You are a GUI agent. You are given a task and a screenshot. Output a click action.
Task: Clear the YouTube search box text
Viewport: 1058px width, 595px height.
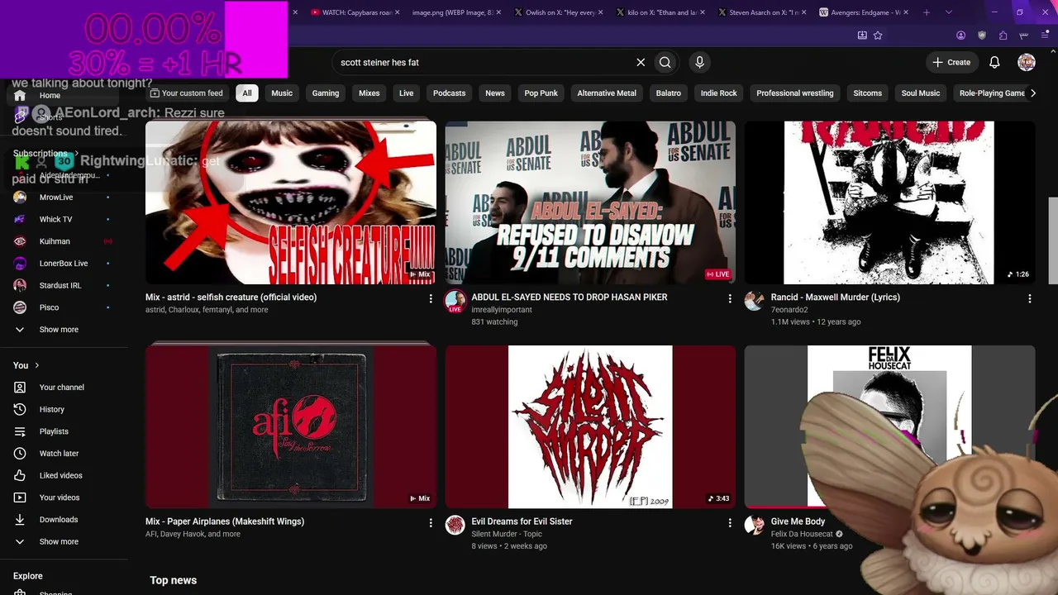click(x=641, y=62)
